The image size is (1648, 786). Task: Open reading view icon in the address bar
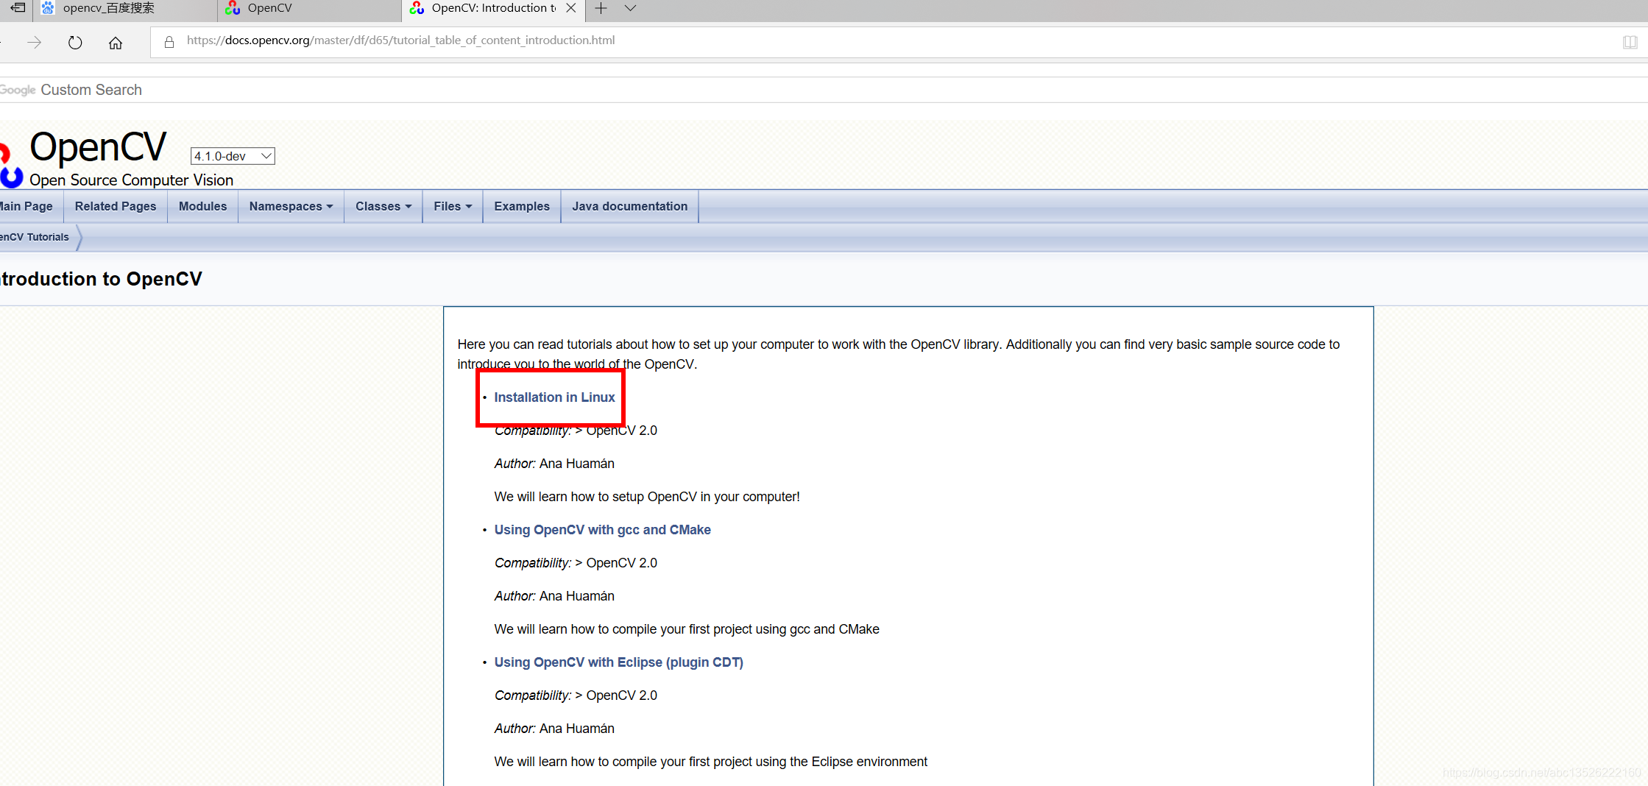point(1630,42)
